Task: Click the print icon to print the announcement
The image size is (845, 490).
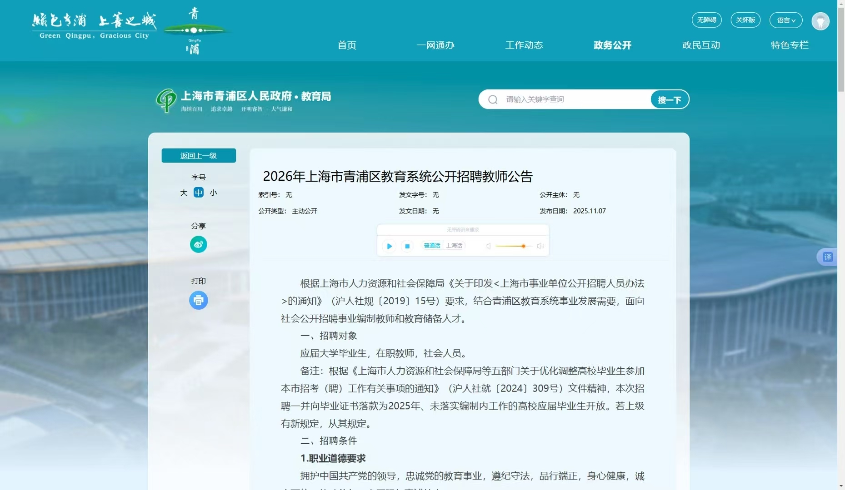Action: tap(199, 300)
